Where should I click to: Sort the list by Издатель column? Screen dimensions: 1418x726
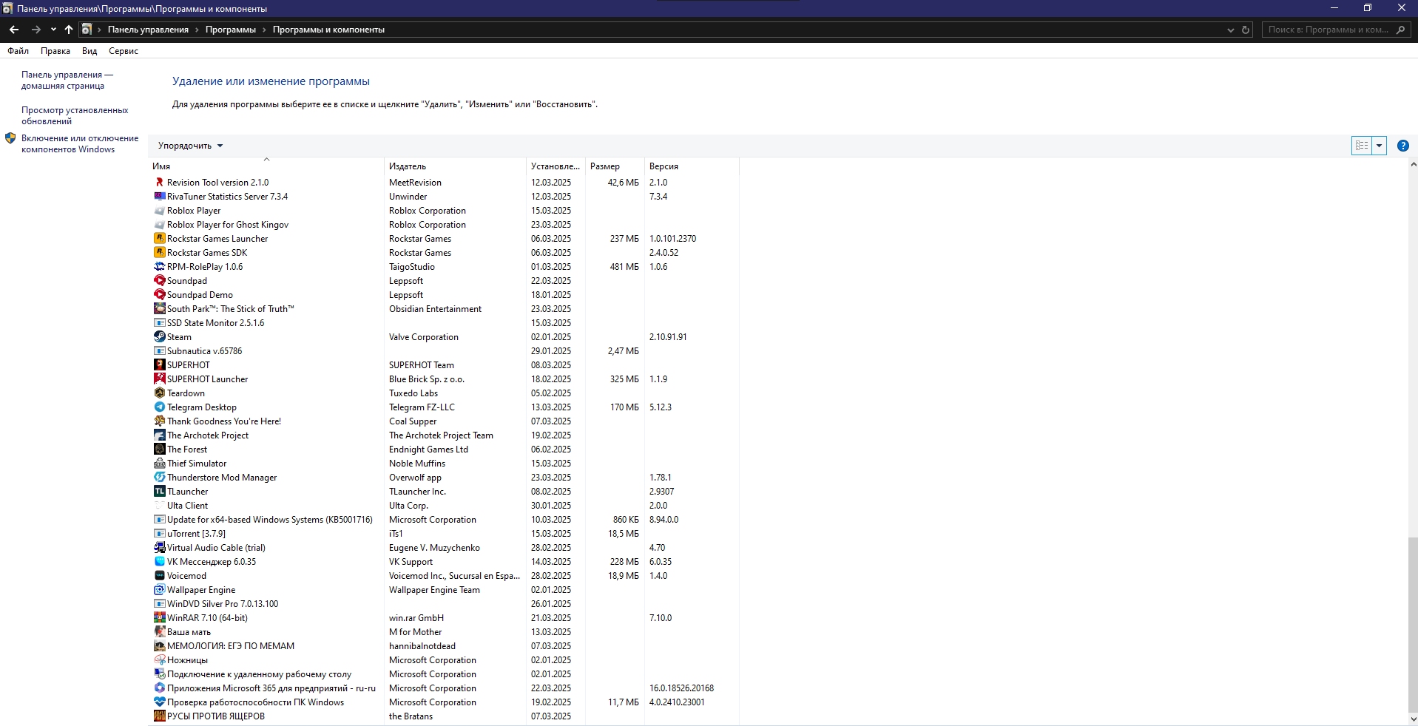pyautogui.click(x=455, y=166)
